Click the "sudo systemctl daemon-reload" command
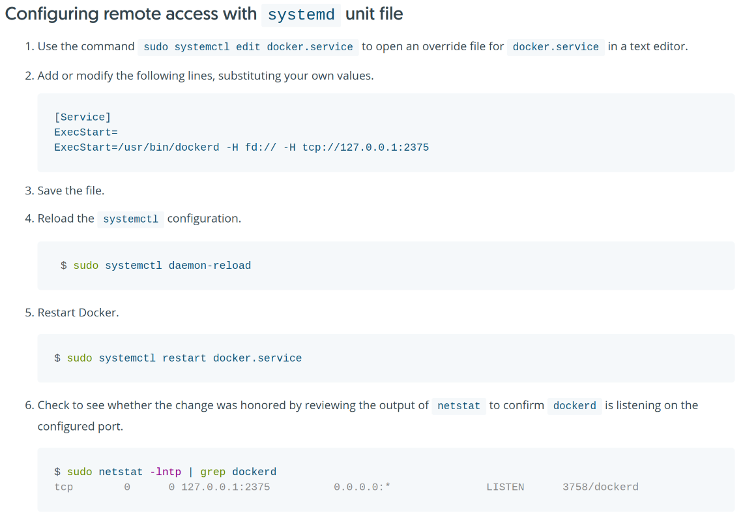 tap(162, 266)
